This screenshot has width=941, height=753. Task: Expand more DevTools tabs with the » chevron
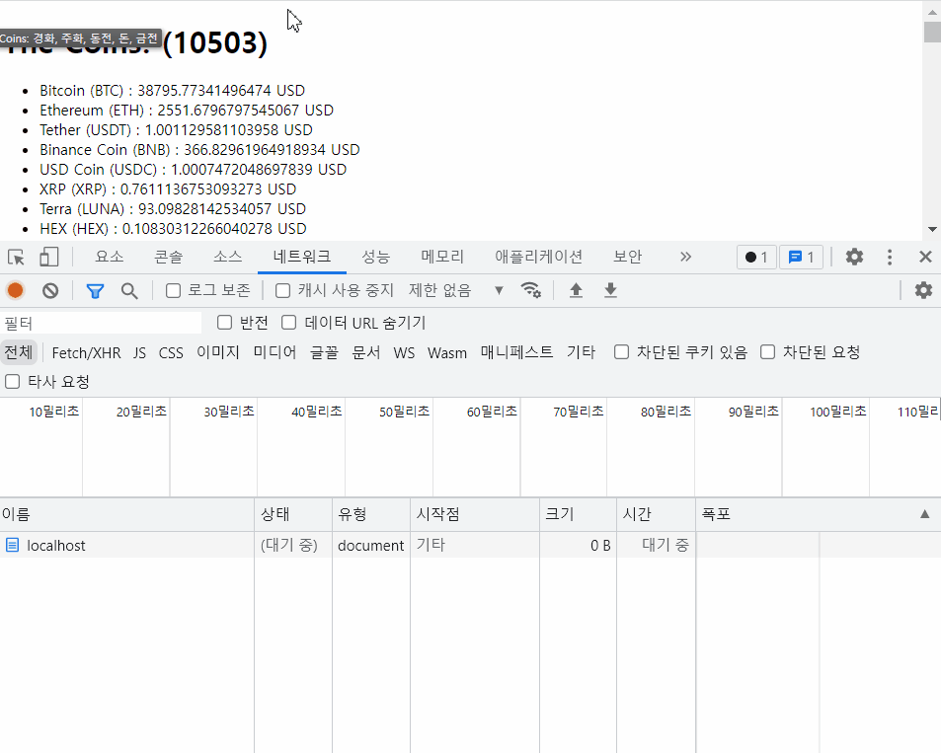click(x=685, y=257)
